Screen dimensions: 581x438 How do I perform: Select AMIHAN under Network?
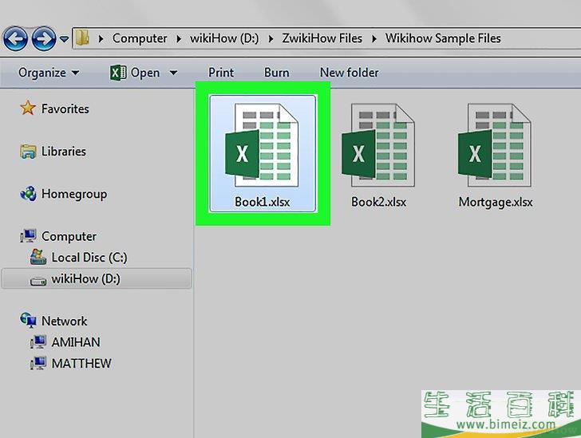[76, 342]
